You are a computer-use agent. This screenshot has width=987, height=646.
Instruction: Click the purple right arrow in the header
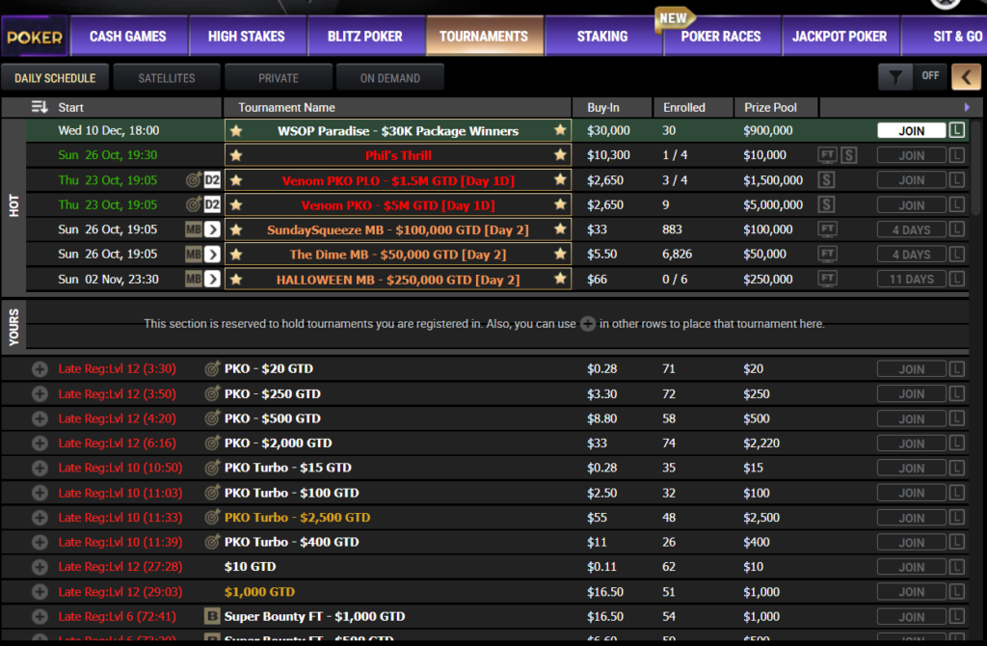tap(968, 107)
